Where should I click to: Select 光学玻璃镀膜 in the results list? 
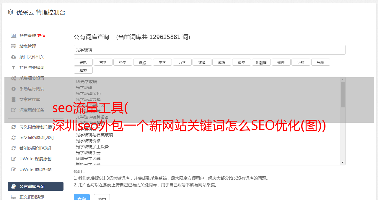pos(88,99)
